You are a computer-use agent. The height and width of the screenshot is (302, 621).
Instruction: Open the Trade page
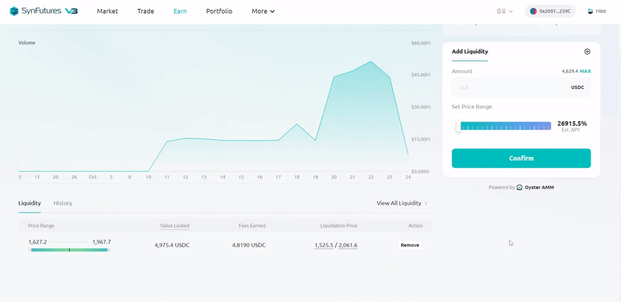146,11
